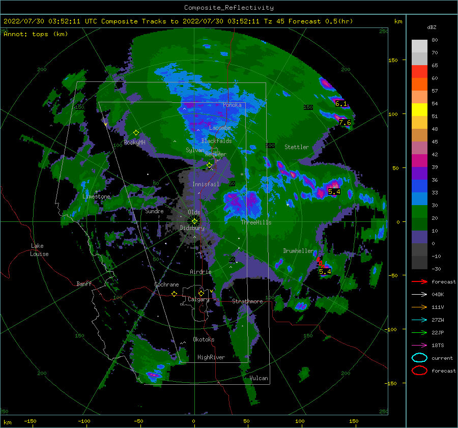Click the -30 value in dBZ legend
This screenshot has width=458, height=428.
[x=436, y=269]
